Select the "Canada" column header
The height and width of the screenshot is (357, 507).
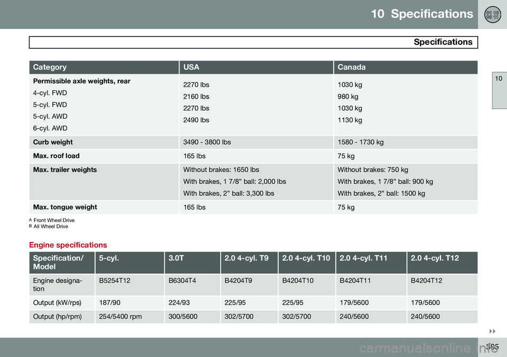pos(406,67)
